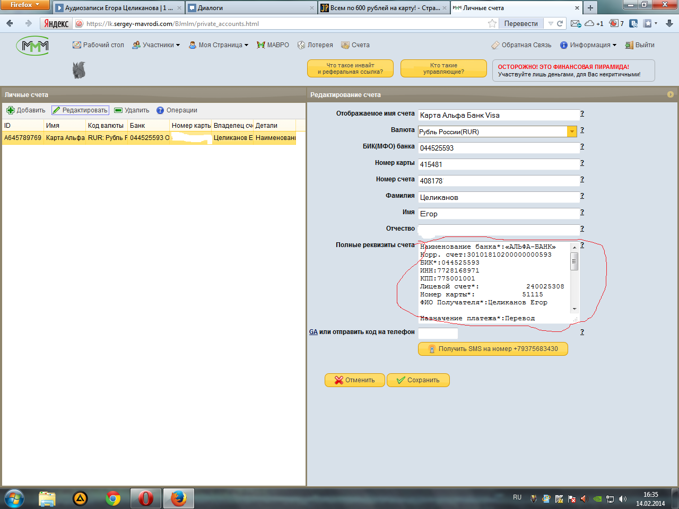Open Chrome from the taskbar
This screenshot has width=679, height=509.
click(x=113, y=498)
